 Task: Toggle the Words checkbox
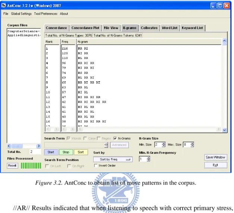click(69, 138)
